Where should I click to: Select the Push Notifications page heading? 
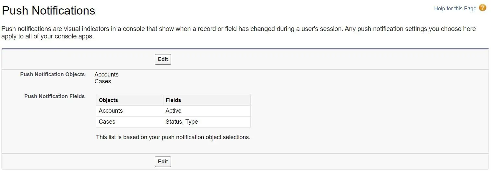pos(49,11)
